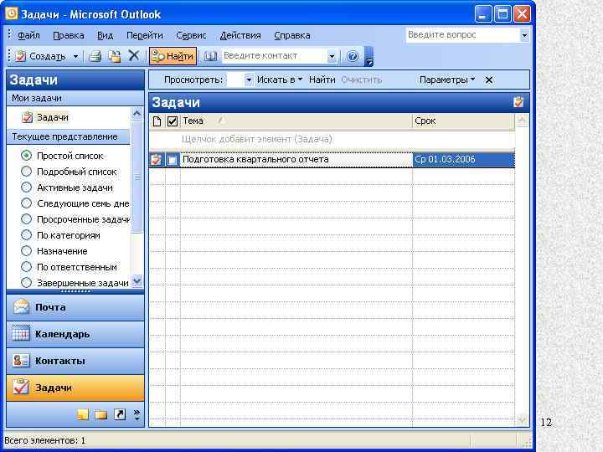The image size is (603, 452).
Task: Select the Подробный список view
Action: pyautogui.click(x=27, y=172)
